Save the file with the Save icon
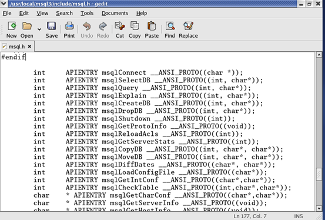This screenshot has height=220, width=325. [x=51, y=26]
